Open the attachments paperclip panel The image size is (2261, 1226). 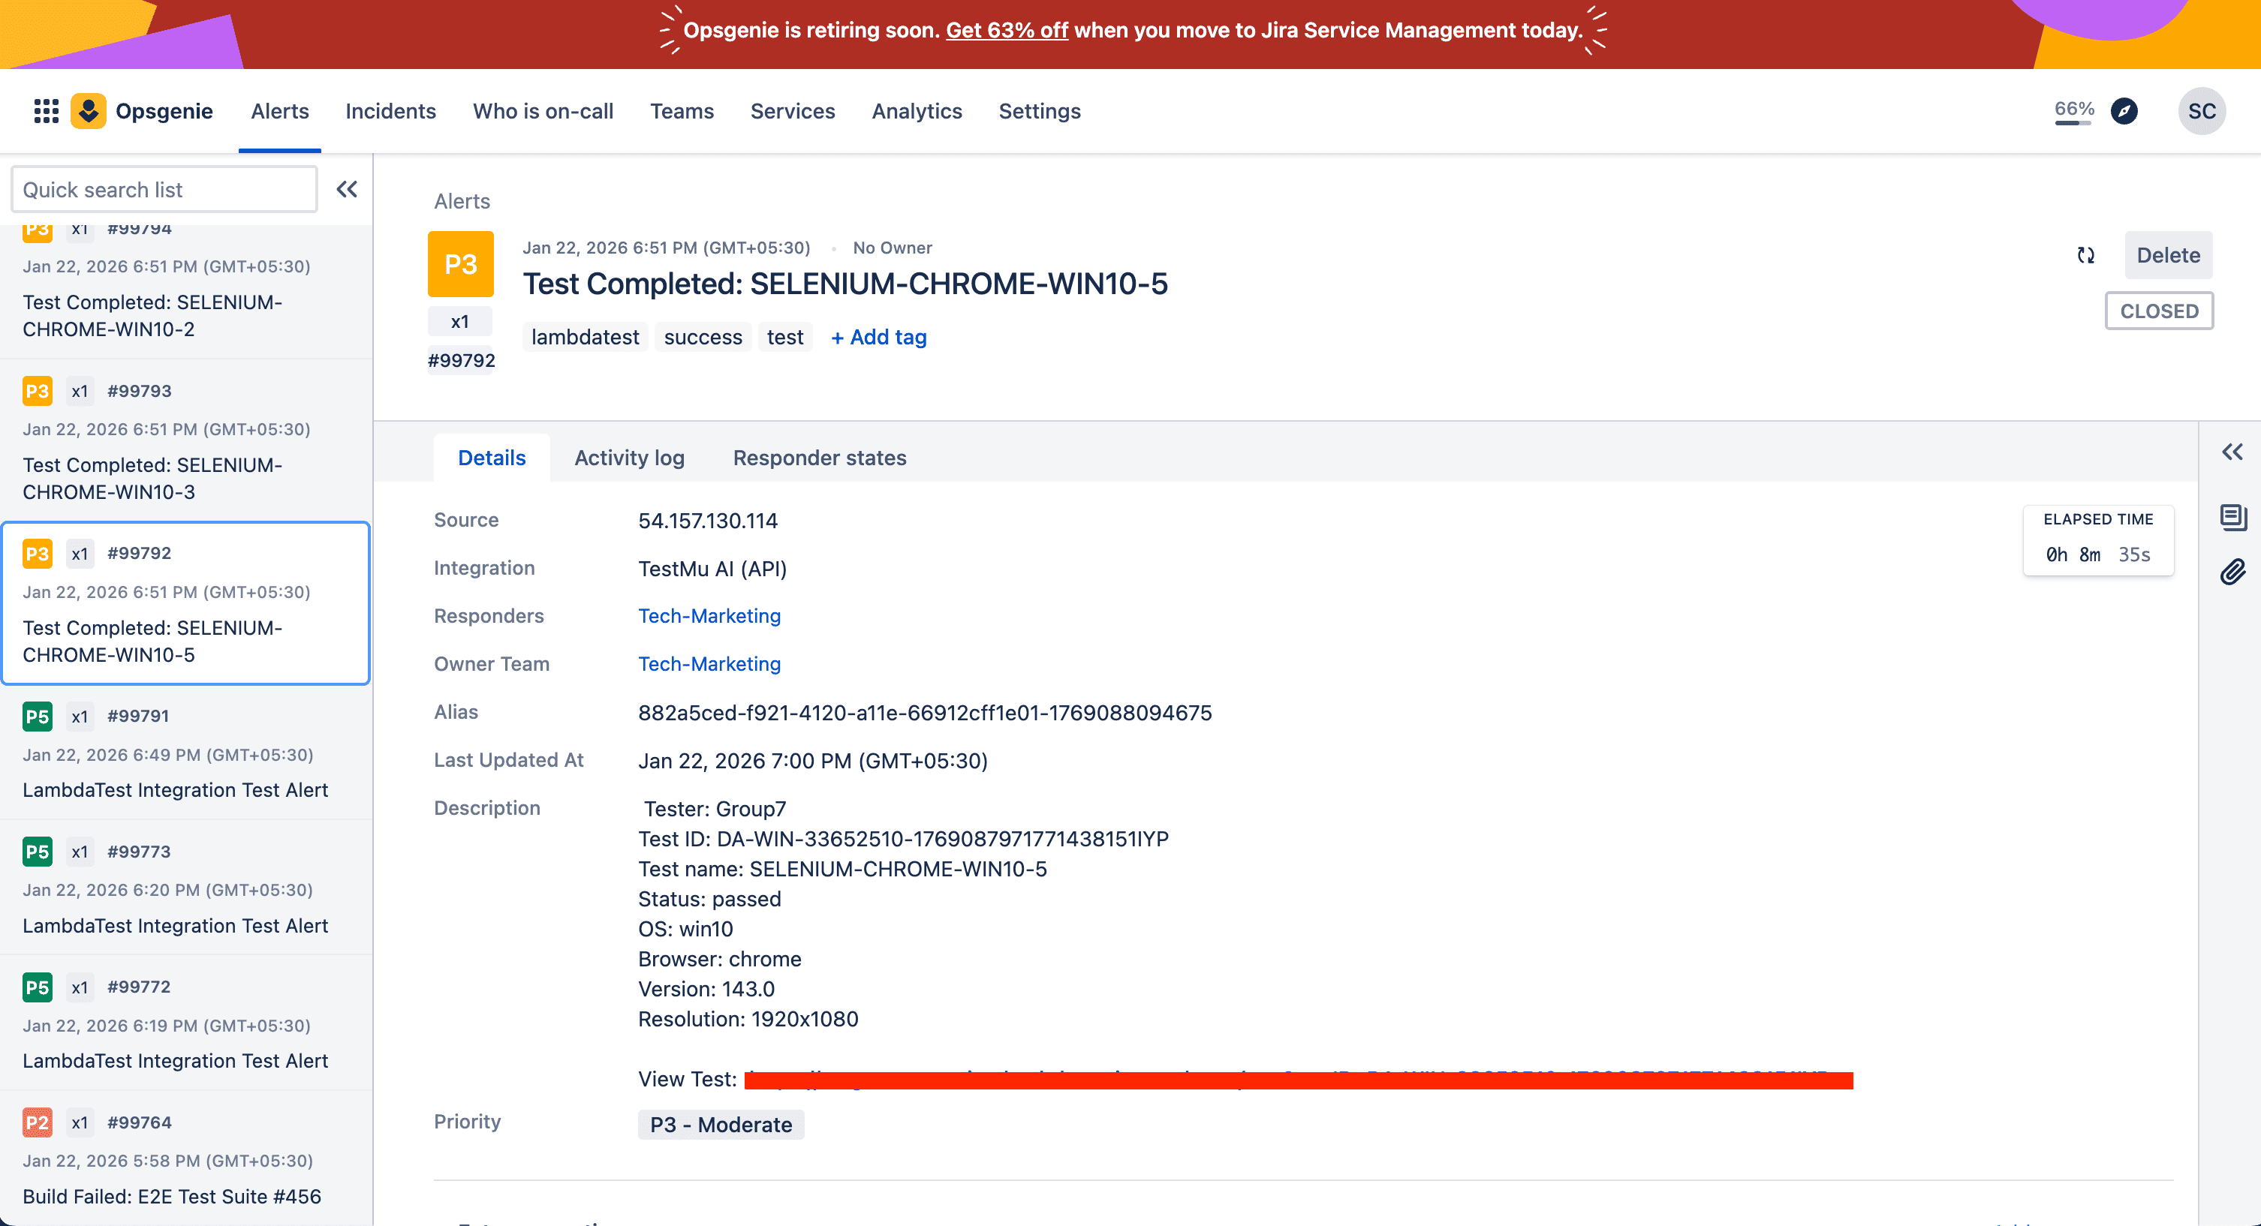(2233, 572)
